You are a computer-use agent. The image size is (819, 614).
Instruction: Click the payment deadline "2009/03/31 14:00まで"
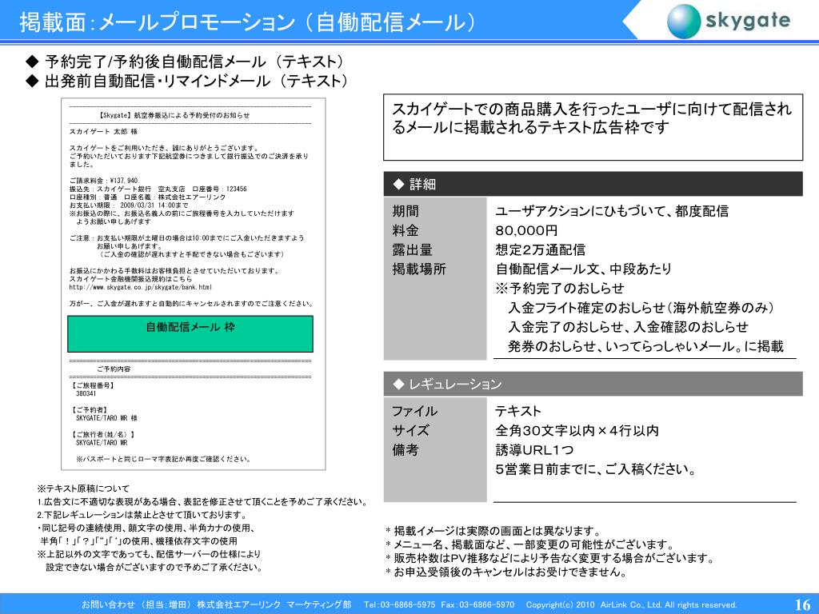tap(154, 205)
